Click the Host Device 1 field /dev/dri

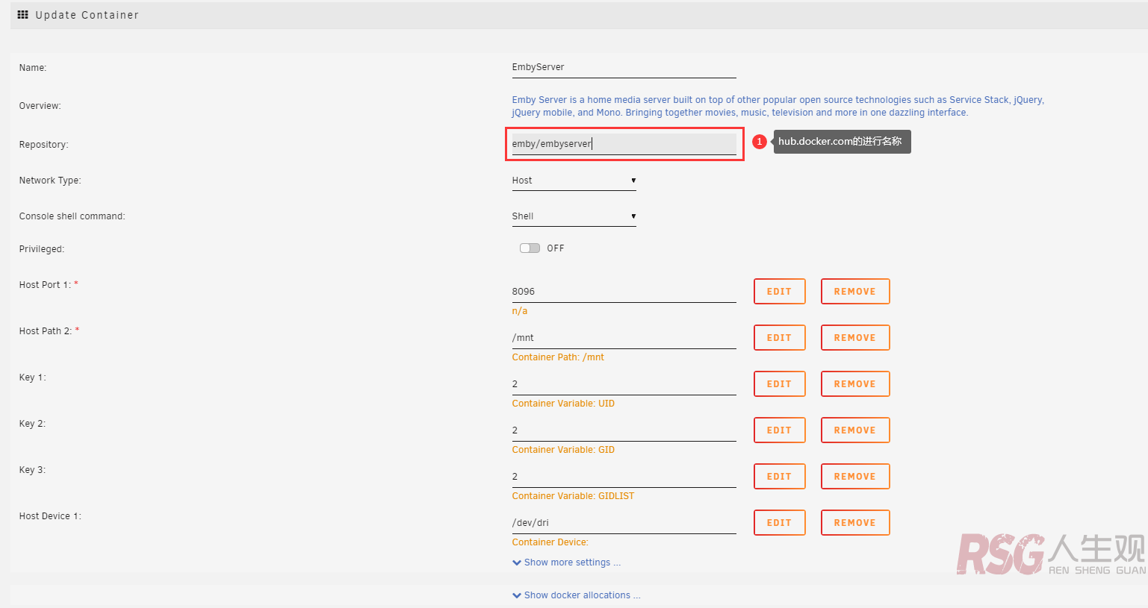pos(624,523)
